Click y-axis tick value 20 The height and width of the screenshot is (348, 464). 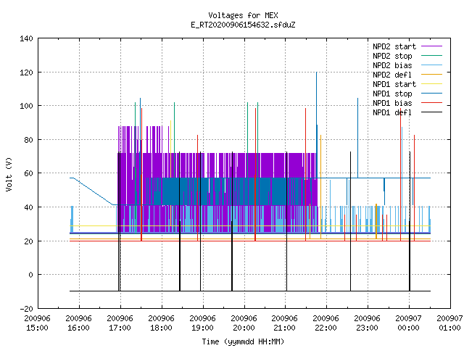(x=28, y=241)
